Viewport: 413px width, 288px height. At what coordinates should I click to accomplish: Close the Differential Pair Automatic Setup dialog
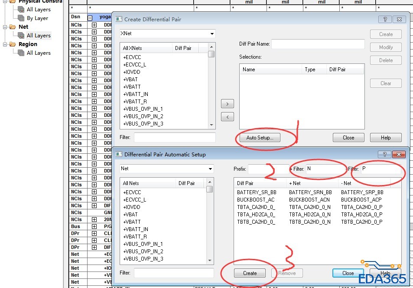click(x=348, y=273)
